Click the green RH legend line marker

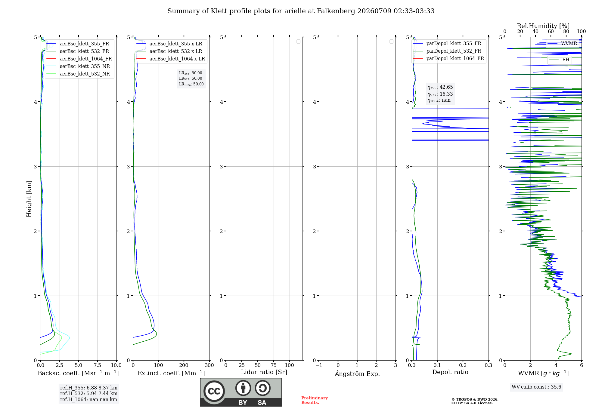pyautogui.click(x=554, y=60)
